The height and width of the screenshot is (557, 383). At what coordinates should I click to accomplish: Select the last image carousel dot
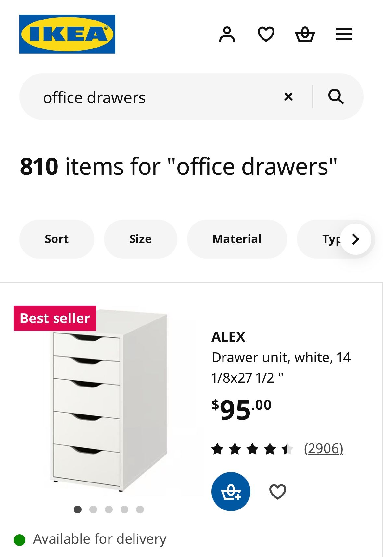click(x=140, y=509)
